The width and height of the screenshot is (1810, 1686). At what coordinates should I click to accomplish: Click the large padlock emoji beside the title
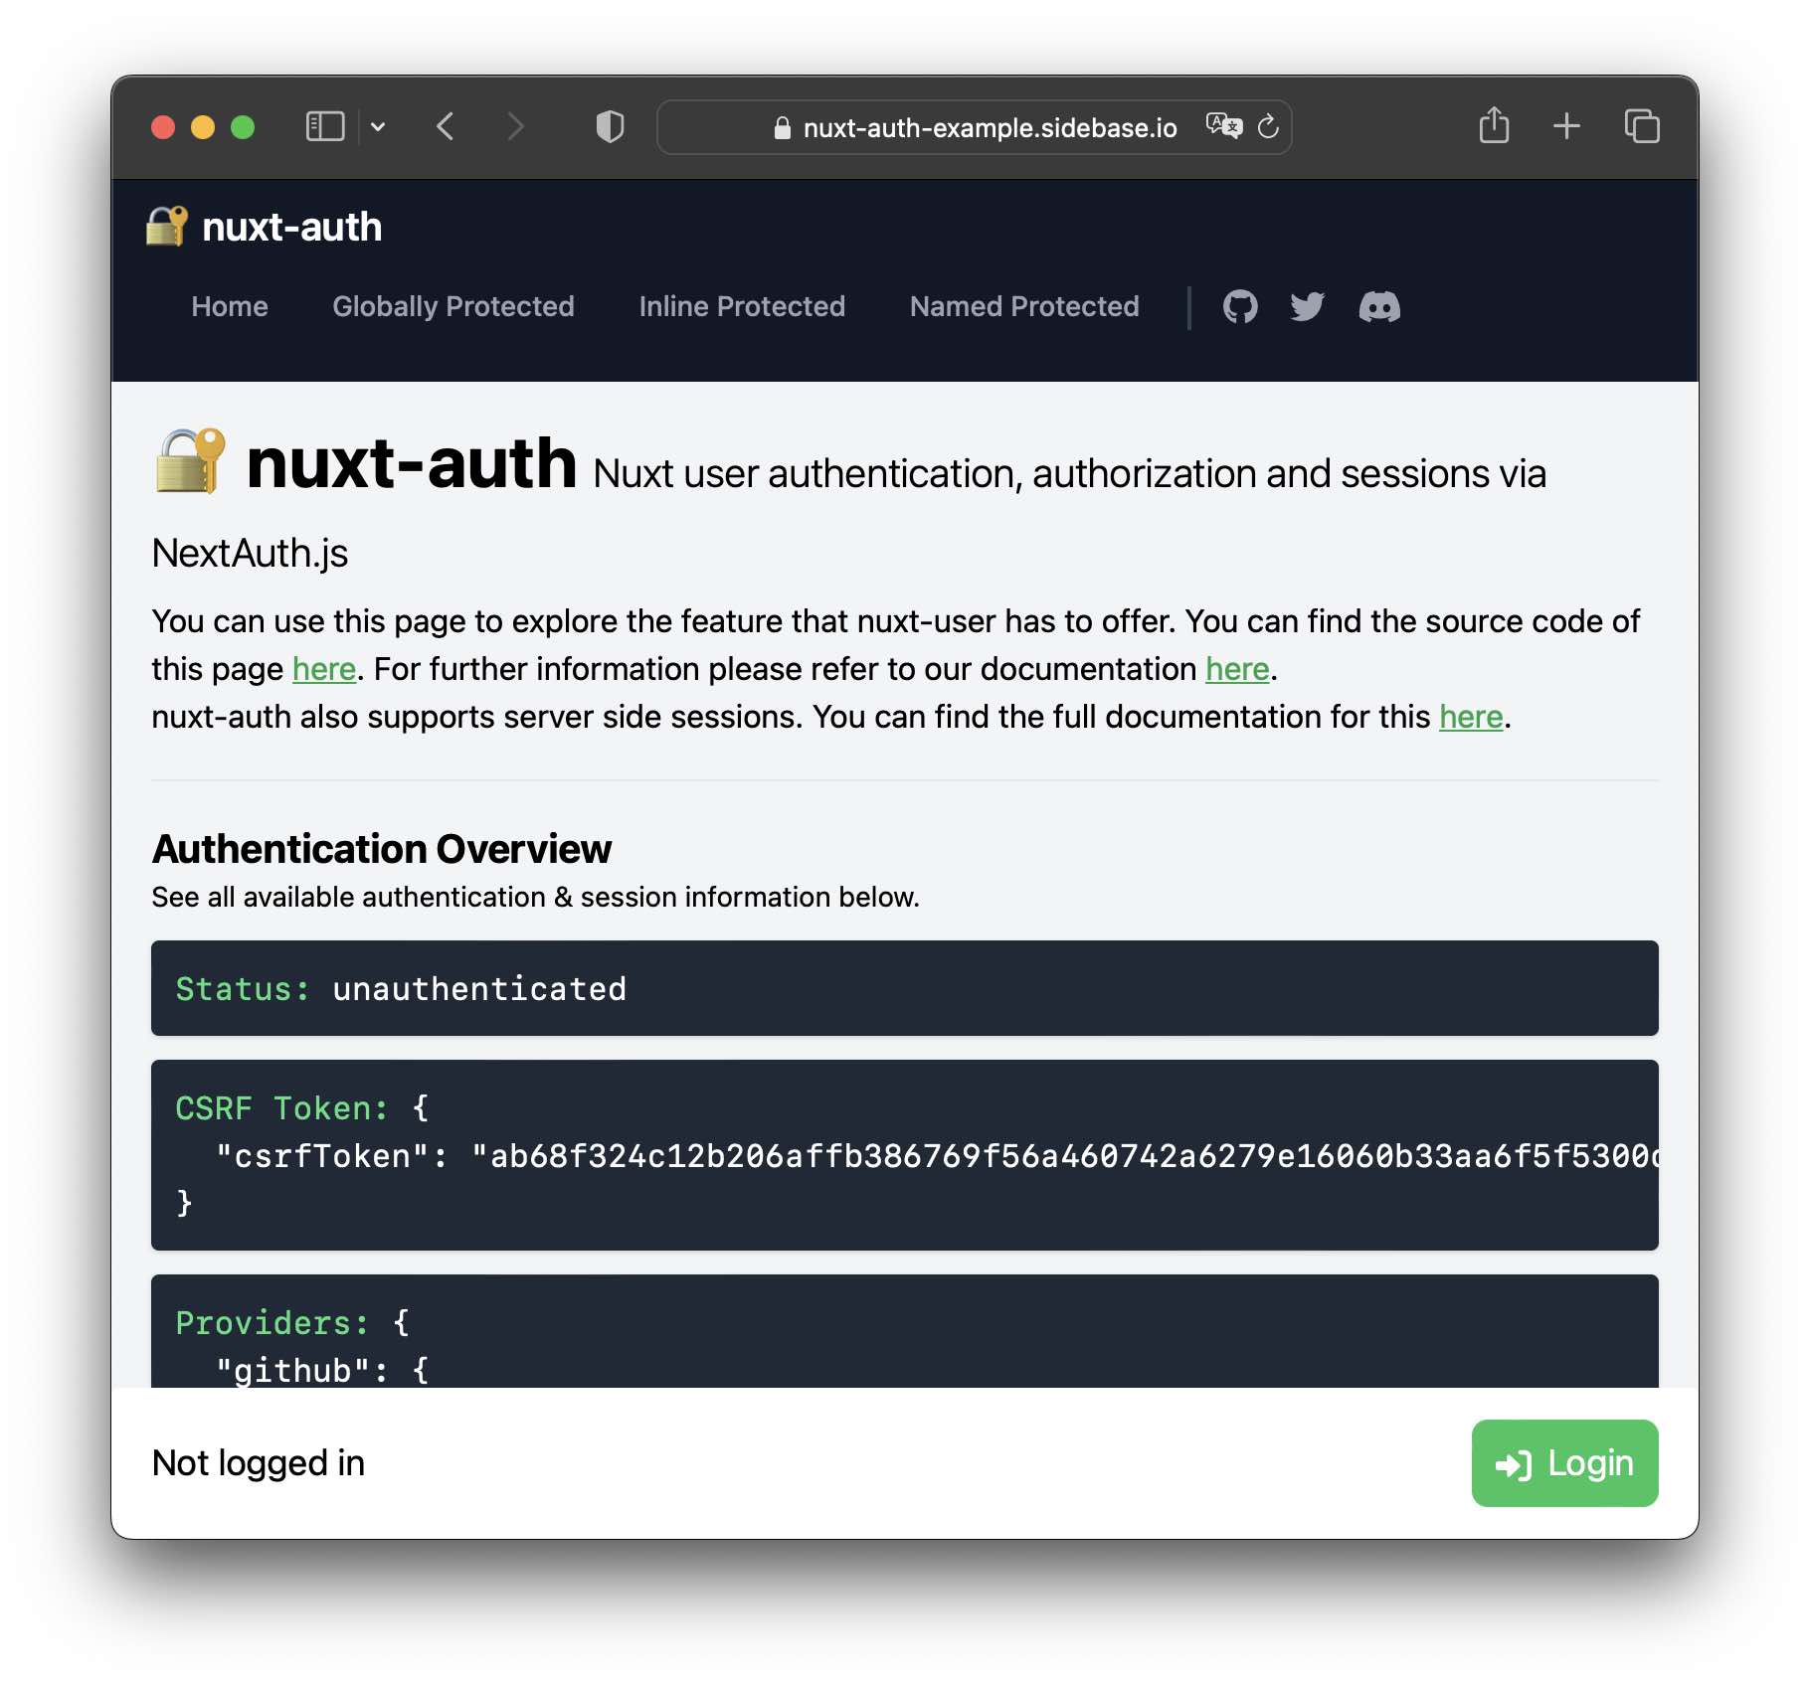190,460
